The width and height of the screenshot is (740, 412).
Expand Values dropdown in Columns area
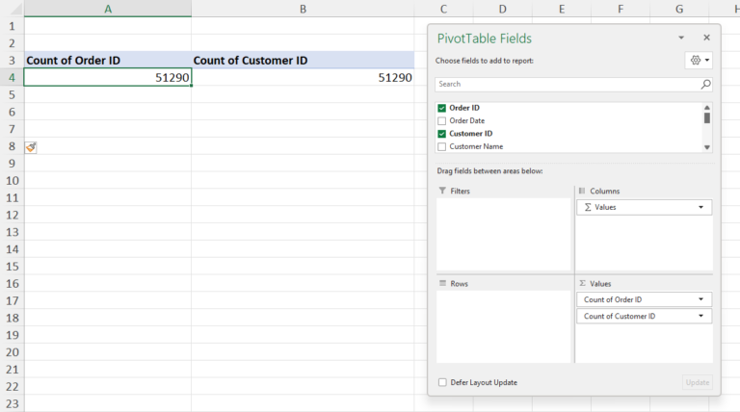coord(700,207)
